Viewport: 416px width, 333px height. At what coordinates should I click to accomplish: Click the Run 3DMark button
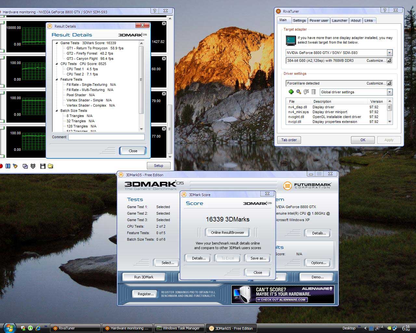point(144,277)
